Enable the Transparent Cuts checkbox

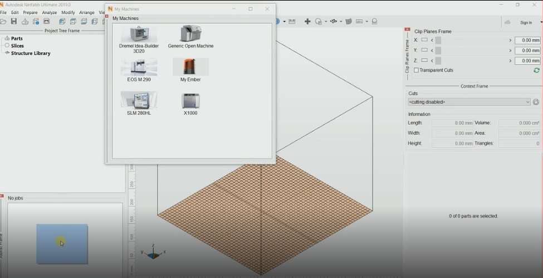click(416, 70)
